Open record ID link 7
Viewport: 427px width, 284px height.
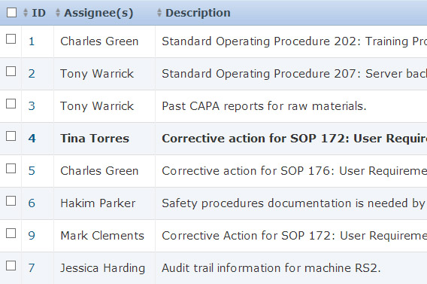pos(32,268)
